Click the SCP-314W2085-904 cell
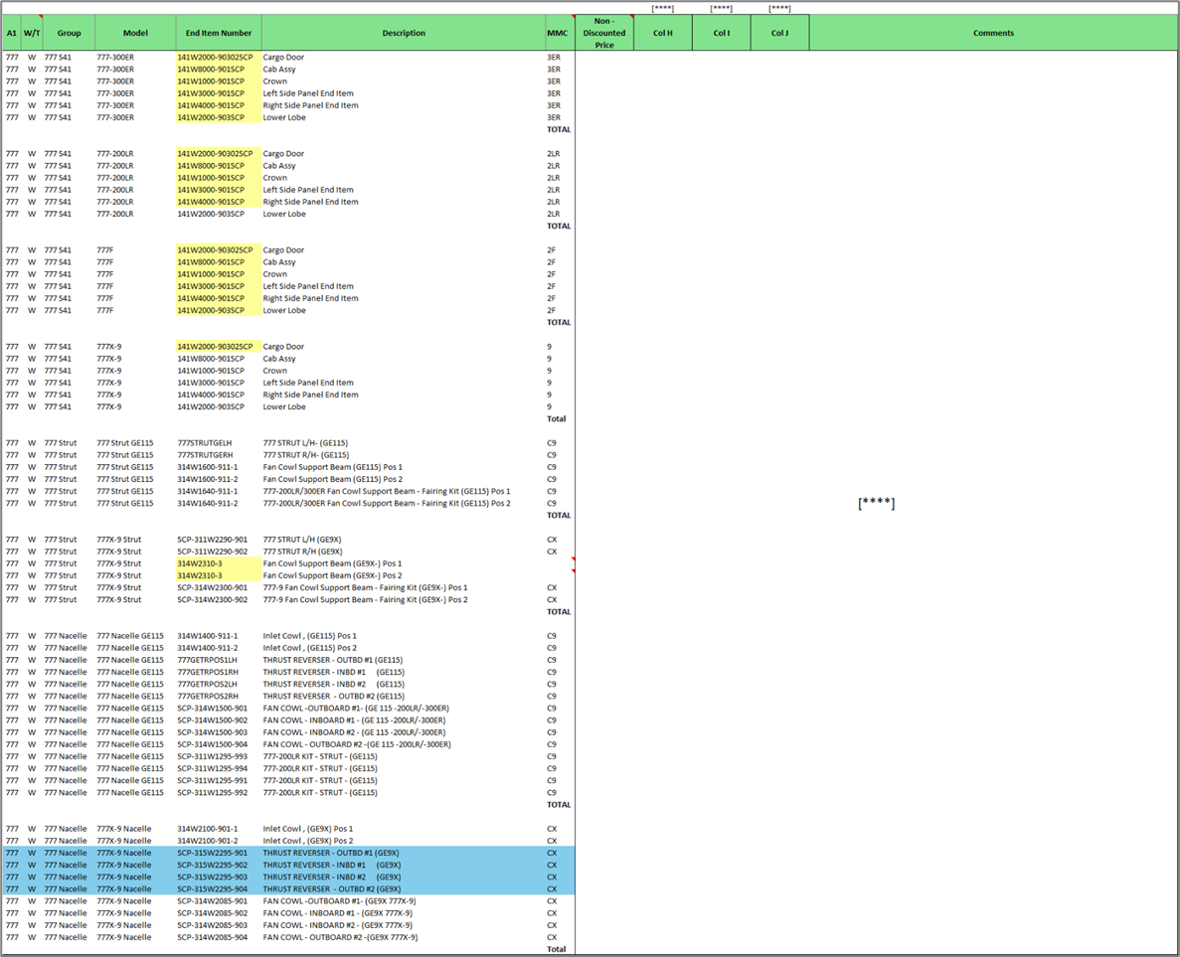This screenshot has height=957, width=1180. tap(213, 937)
